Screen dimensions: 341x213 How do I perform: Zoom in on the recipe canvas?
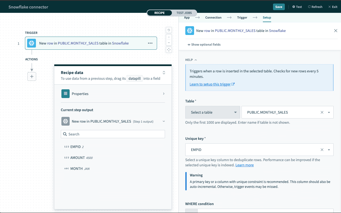(169, 37)
